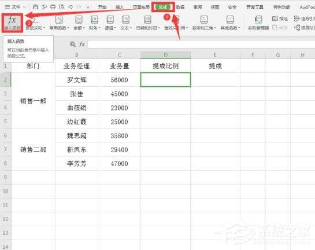
Task: Open the 文件 file menu
Action: point(16,7)
